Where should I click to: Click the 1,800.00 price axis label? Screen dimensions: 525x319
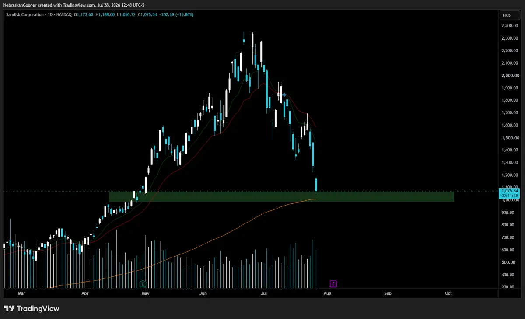[510, 100]
